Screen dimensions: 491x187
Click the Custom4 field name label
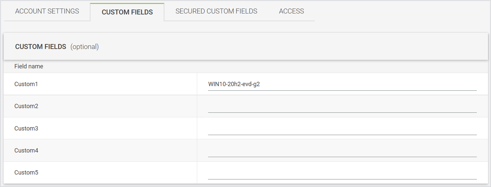(x=26, y=151)
